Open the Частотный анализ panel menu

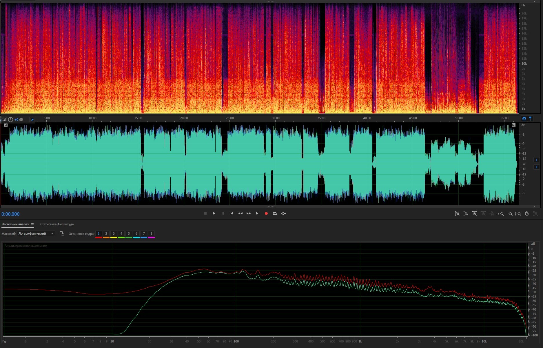click(32, 224)
